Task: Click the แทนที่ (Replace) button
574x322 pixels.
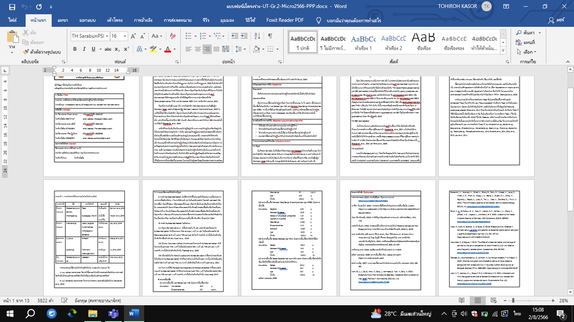Action: tap(525, 42)
